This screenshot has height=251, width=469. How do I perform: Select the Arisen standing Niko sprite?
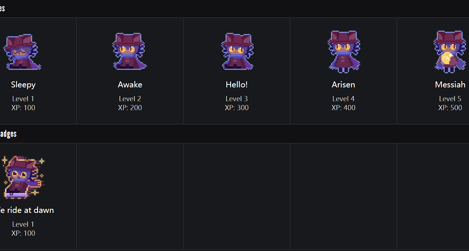coord(344,52)
